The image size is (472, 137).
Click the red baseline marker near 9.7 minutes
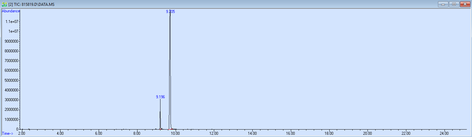(x=169, y=129)
